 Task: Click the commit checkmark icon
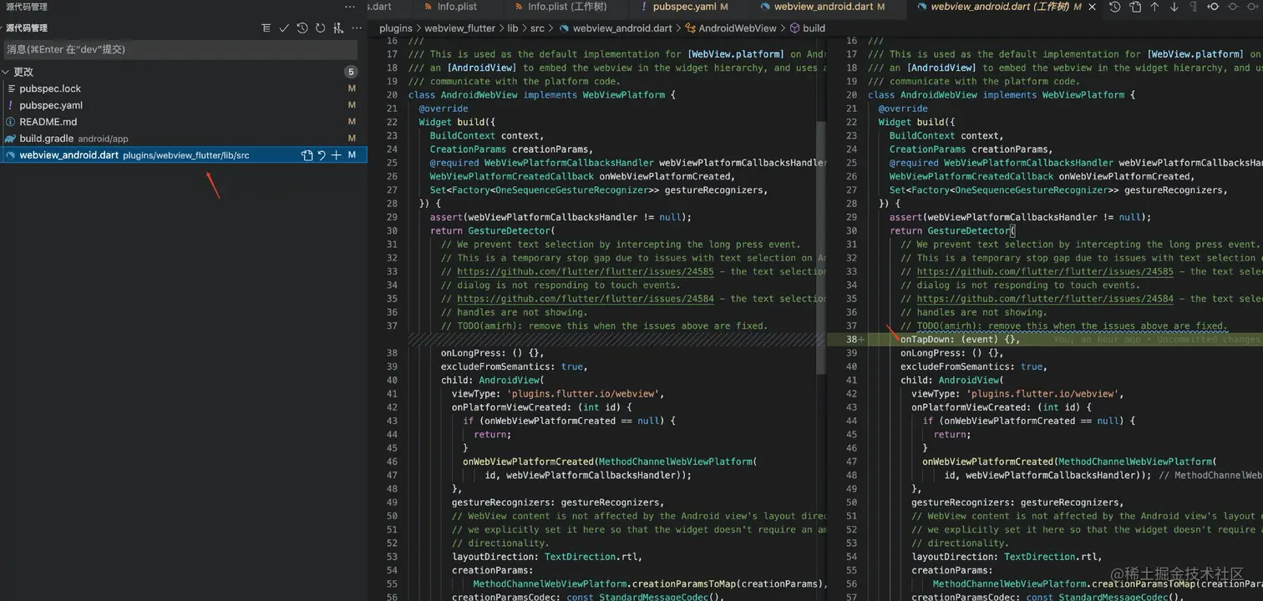[x=284, y=28]
